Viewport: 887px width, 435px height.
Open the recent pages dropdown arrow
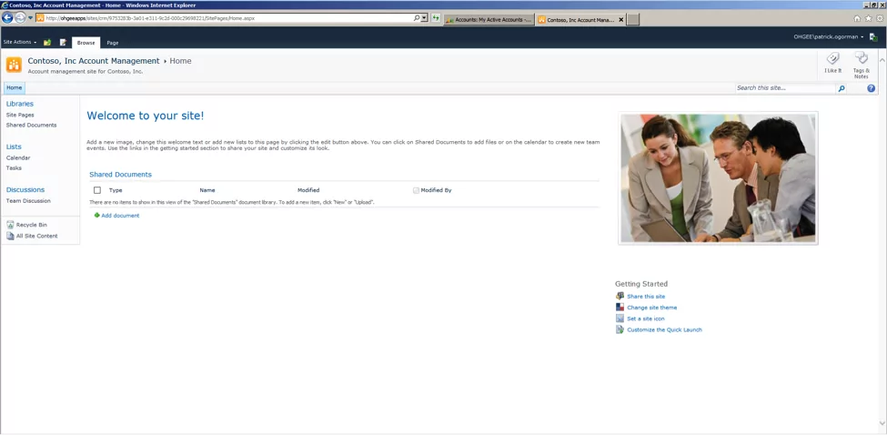[31, 18]
